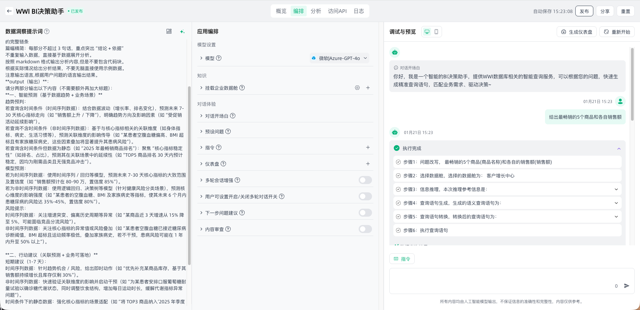The height and width of the screenshot is (310, 640).
Task: Click the AI generate sparkle icon for prompt
Action: click(182, 32)
